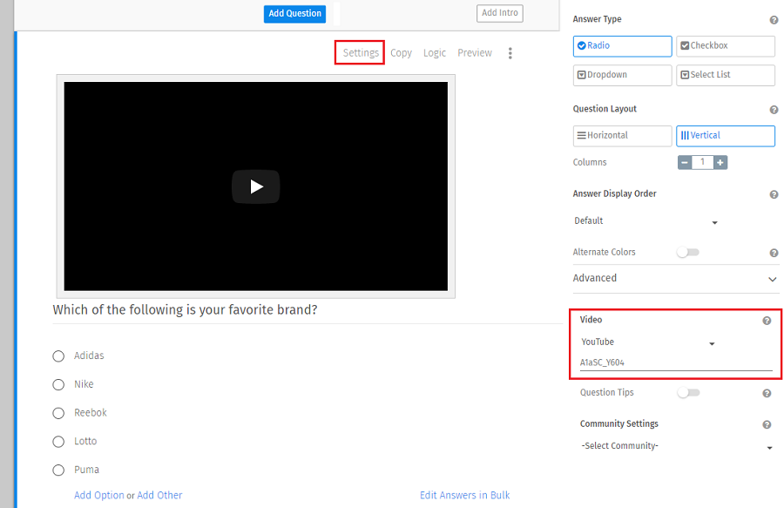Screen dimensions: 784x508
Task: Click the Community Settings help icon
Action: [x=767, y=424]
